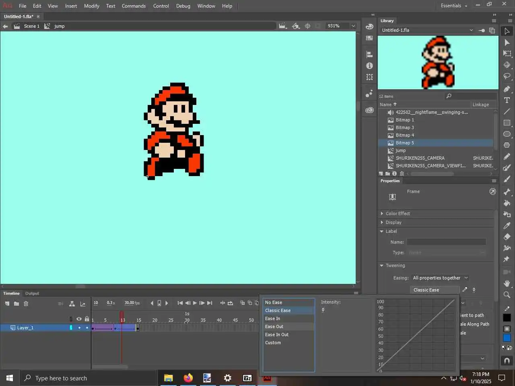Open the Modify menu
Screen dimensions: 515x386
tap(91, 6)
